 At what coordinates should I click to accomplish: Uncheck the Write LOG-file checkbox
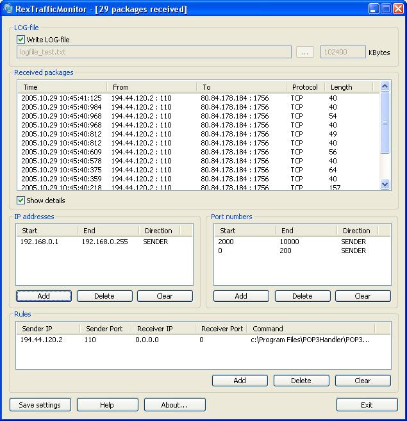coord(21,40)
